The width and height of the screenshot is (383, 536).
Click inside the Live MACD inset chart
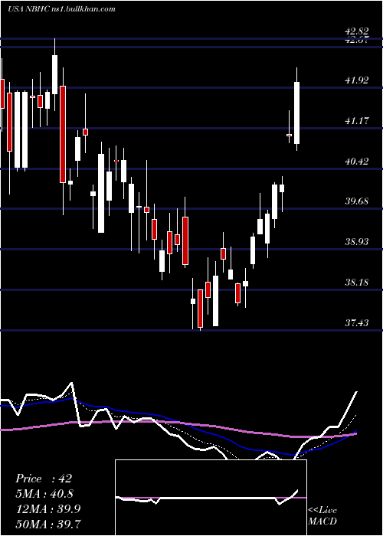click(211, 498)
